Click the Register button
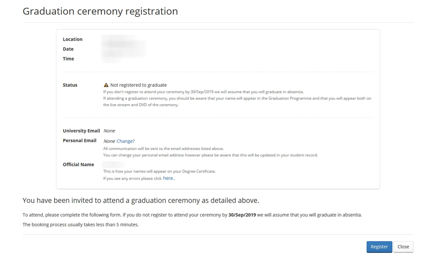The height and width of the screenshot is (260, 435). (x=379, y=246)
